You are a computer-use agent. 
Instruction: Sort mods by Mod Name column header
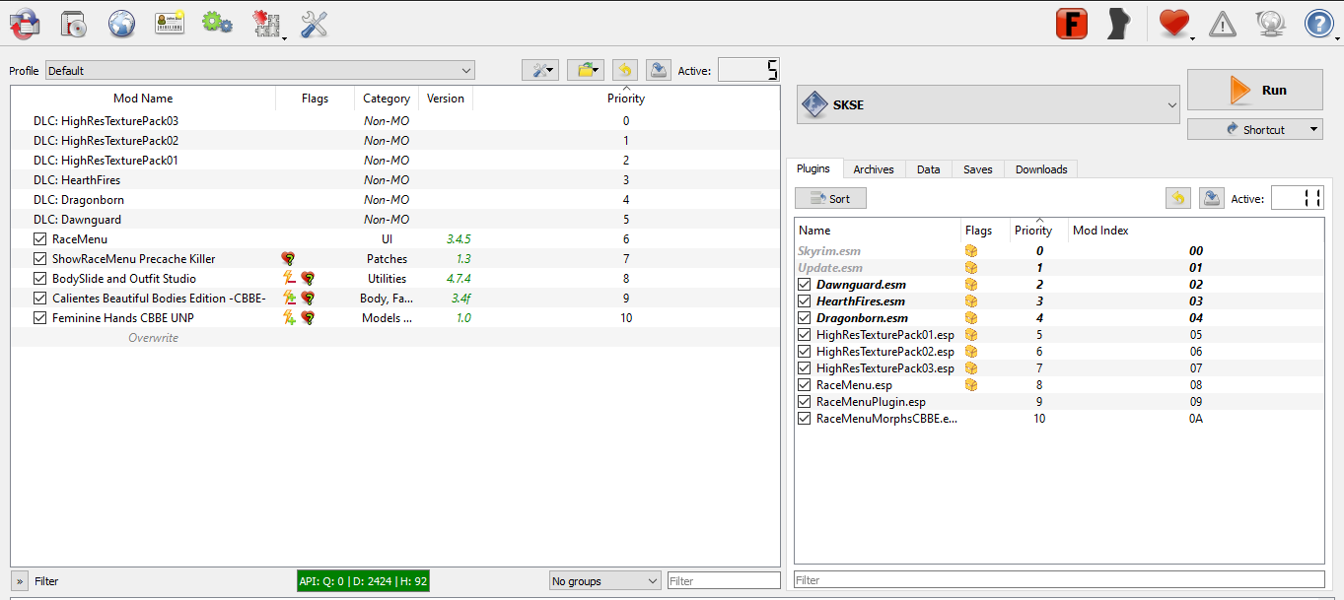[143, 99]
